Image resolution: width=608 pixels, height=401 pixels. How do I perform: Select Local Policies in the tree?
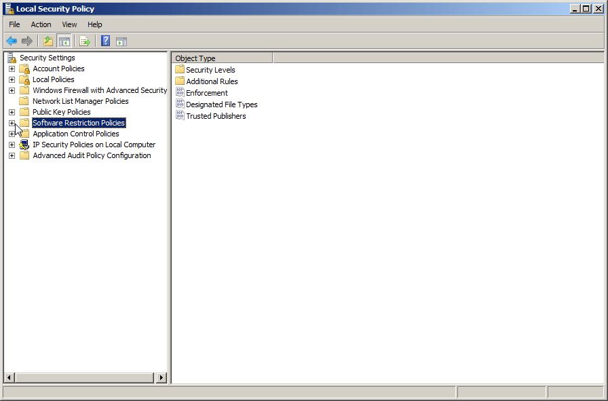click(54, 79)
